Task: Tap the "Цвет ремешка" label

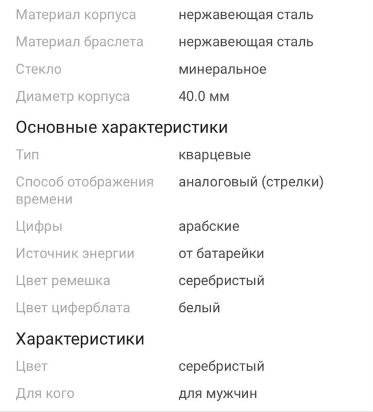Action: 63,281
